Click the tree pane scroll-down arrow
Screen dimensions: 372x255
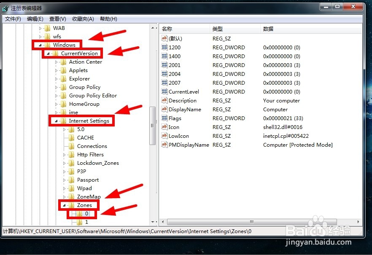pos(152,222)
